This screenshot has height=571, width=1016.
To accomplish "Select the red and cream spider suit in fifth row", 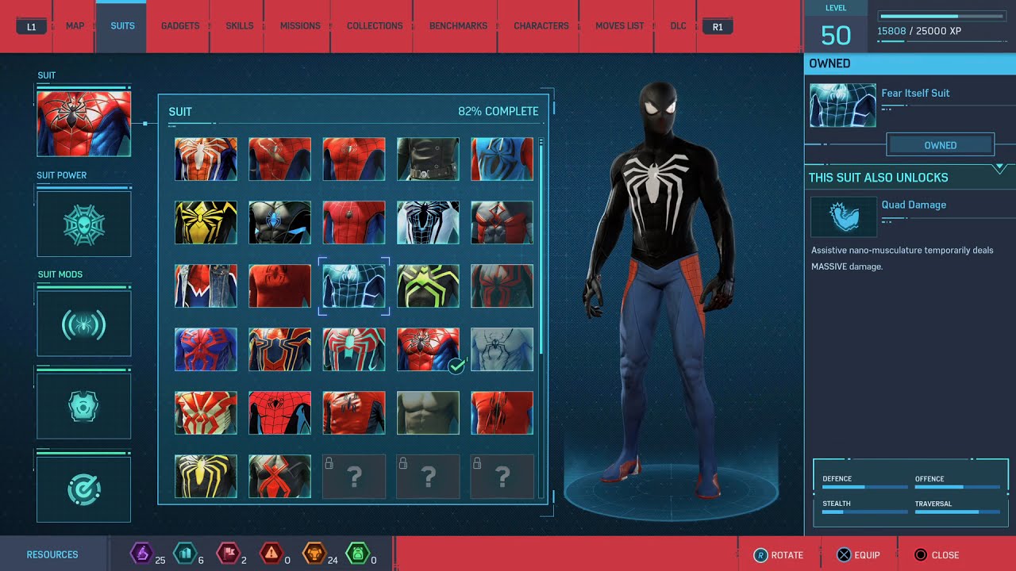I will pos(206,412).
